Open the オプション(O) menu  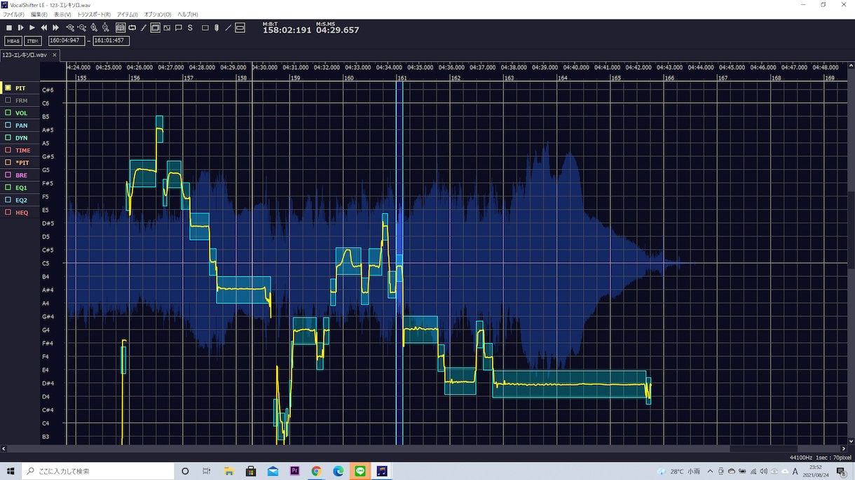tap(158, 15)
